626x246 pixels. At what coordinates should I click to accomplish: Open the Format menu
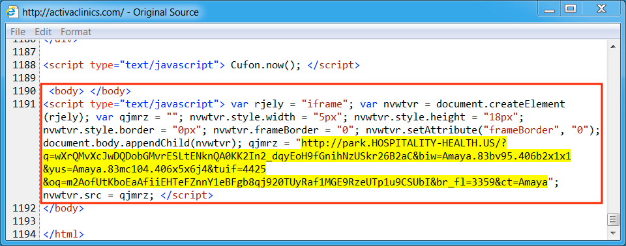76,31
